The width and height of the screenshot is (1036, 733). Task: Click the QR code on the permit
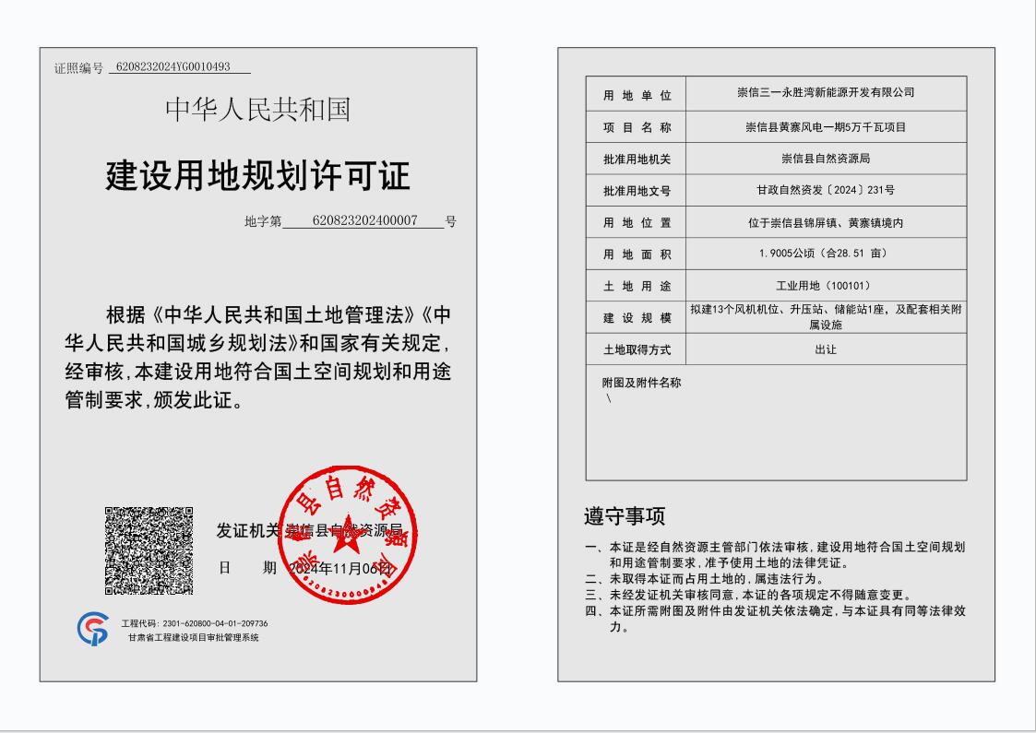149,550
